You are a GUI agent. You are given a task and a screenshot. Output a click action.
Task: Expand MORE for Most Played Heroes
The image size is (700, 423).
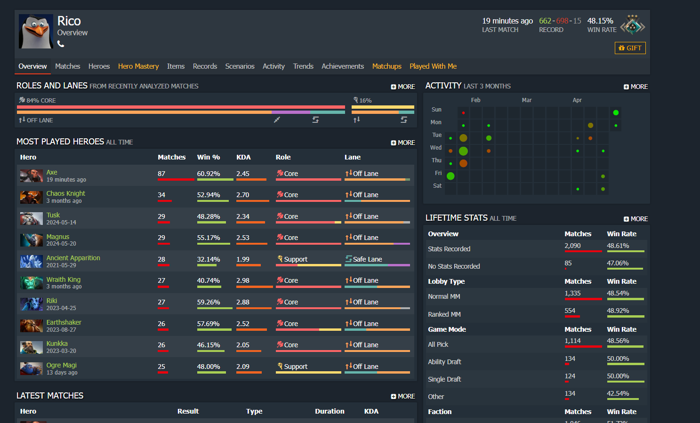(x=403, y=143)
